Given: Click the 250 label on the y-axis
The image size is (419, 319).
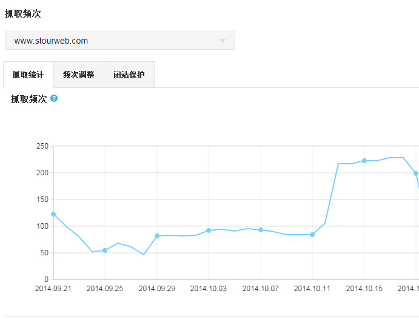Looking at the screenshot, I should pyautogui.click(x=42, y=146).
